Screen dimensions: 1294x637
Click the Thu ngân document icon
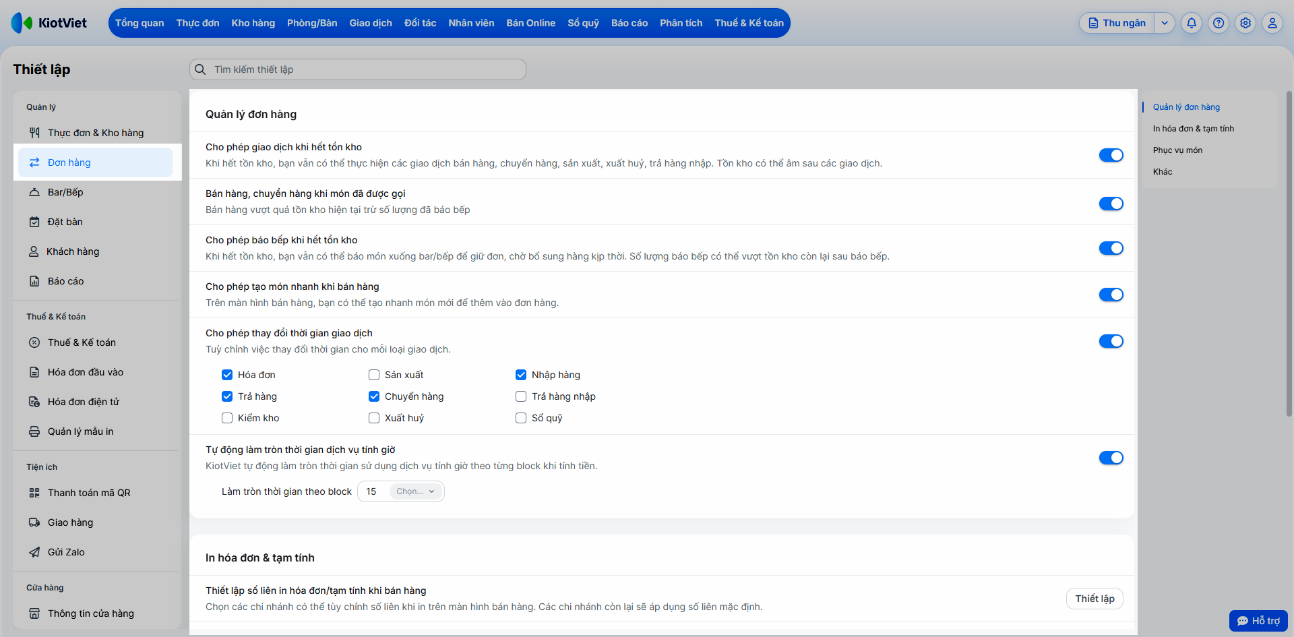pos(1094,23)
